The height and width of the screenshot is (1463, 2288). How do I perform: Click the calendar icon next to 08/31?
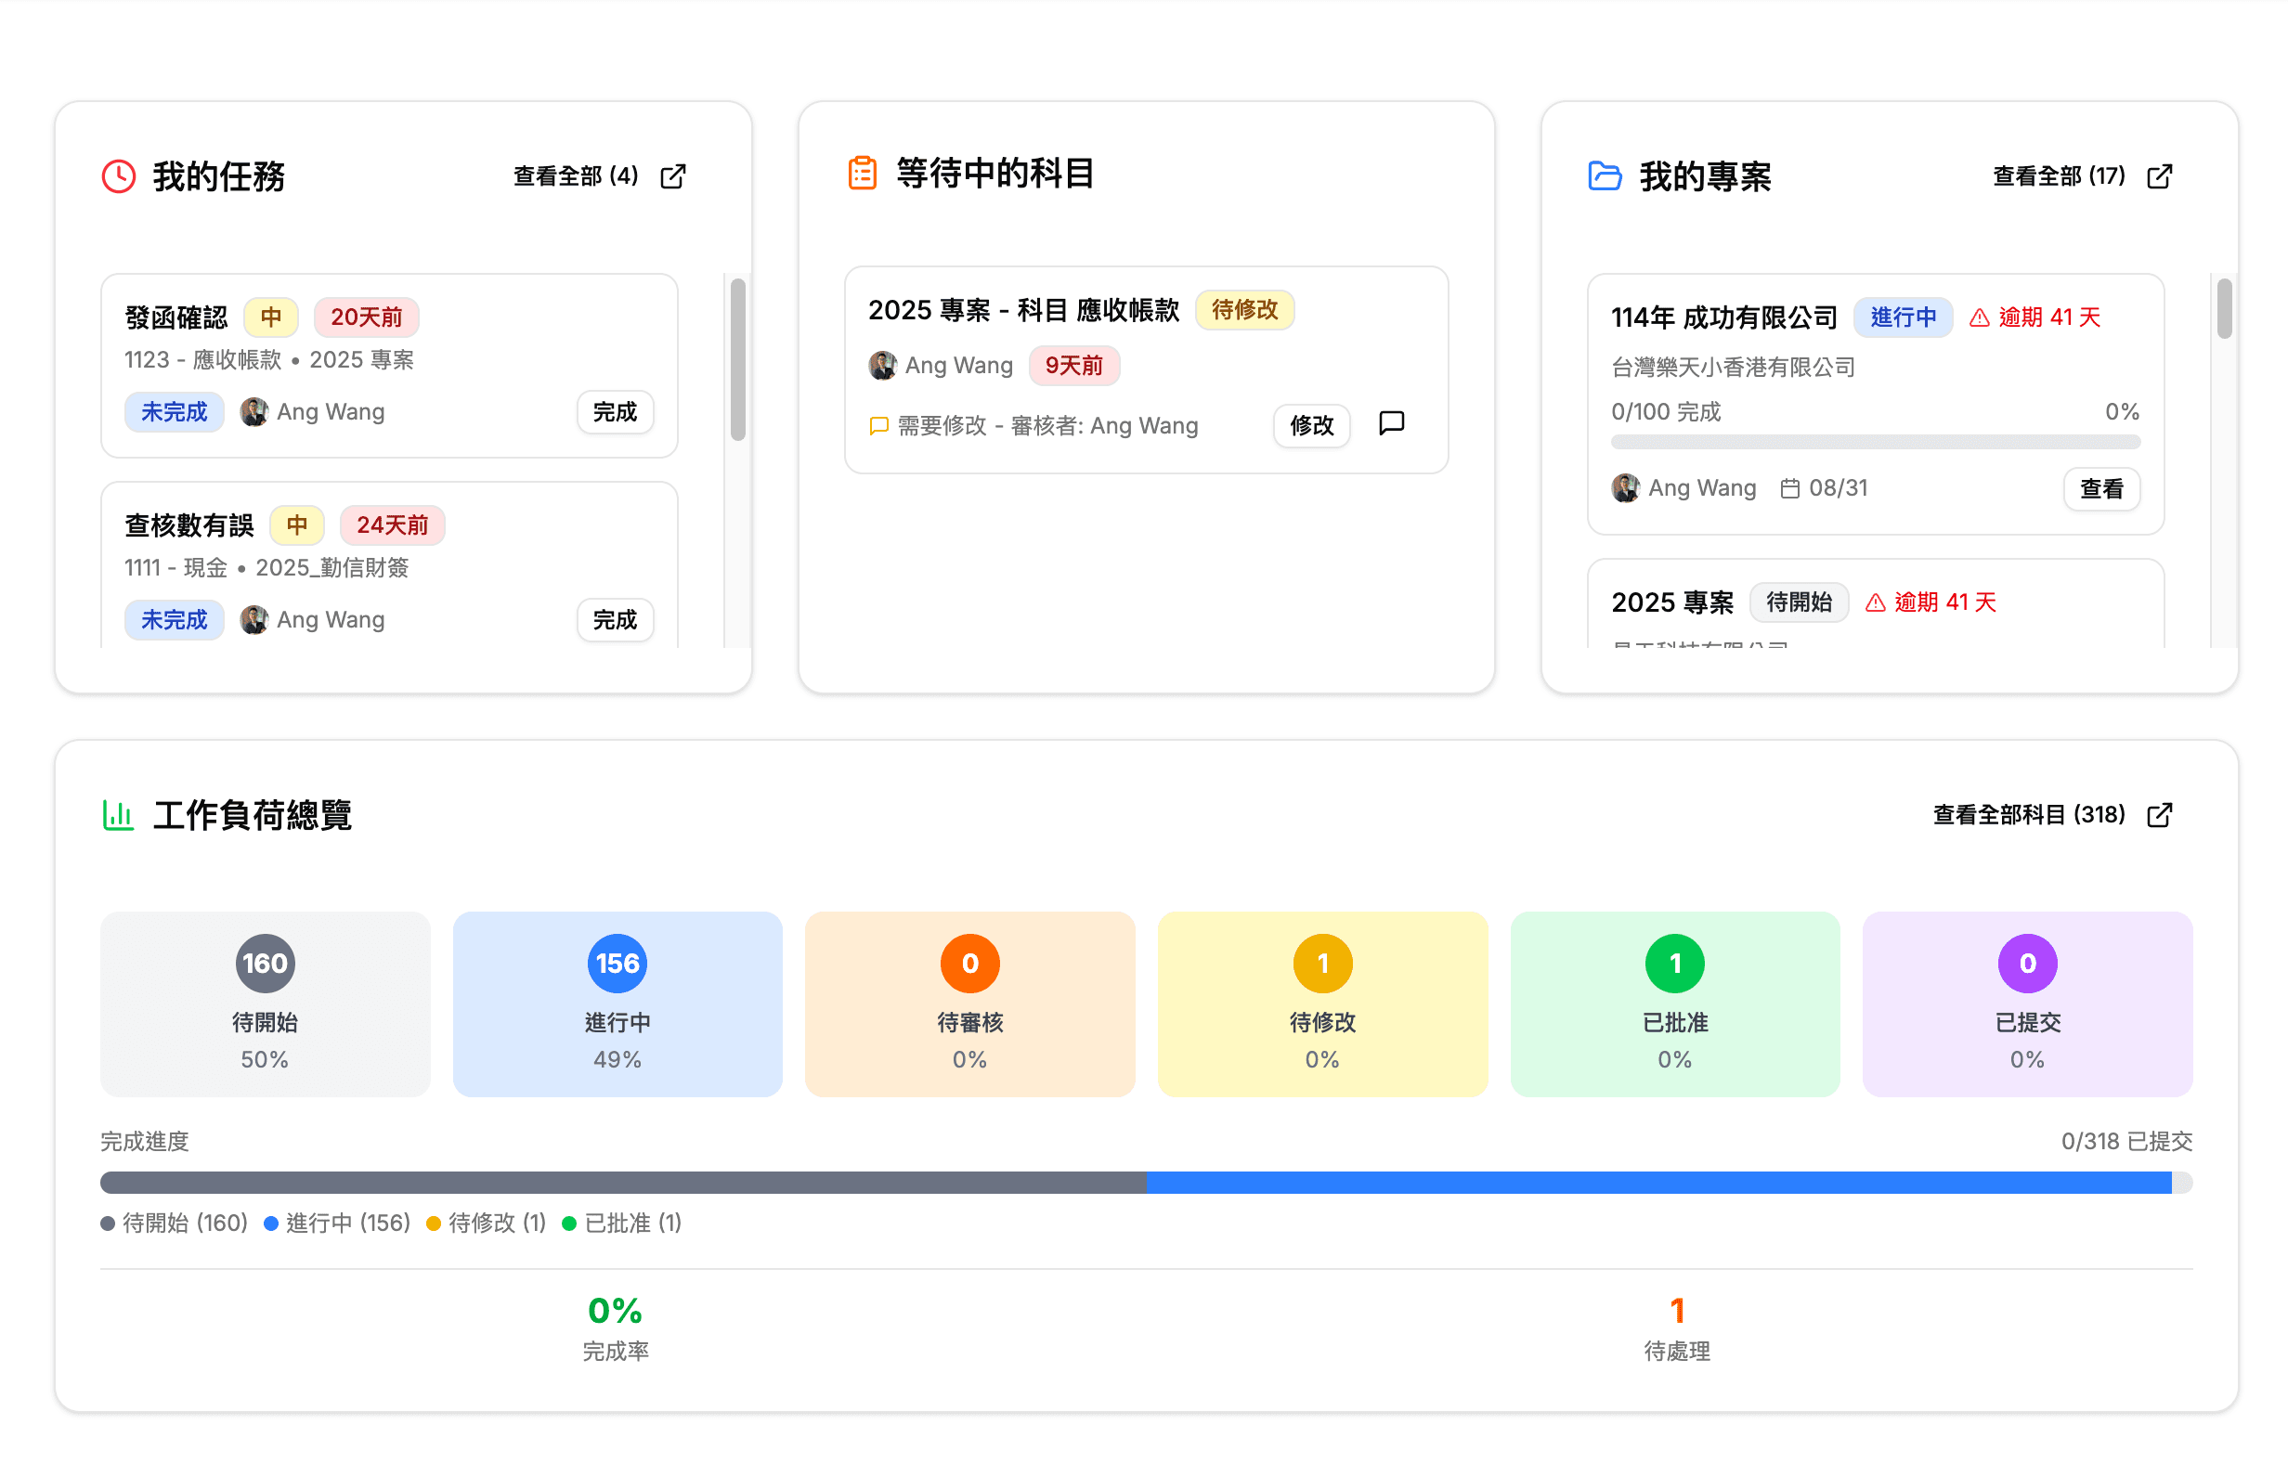(x=1790, y=487)
